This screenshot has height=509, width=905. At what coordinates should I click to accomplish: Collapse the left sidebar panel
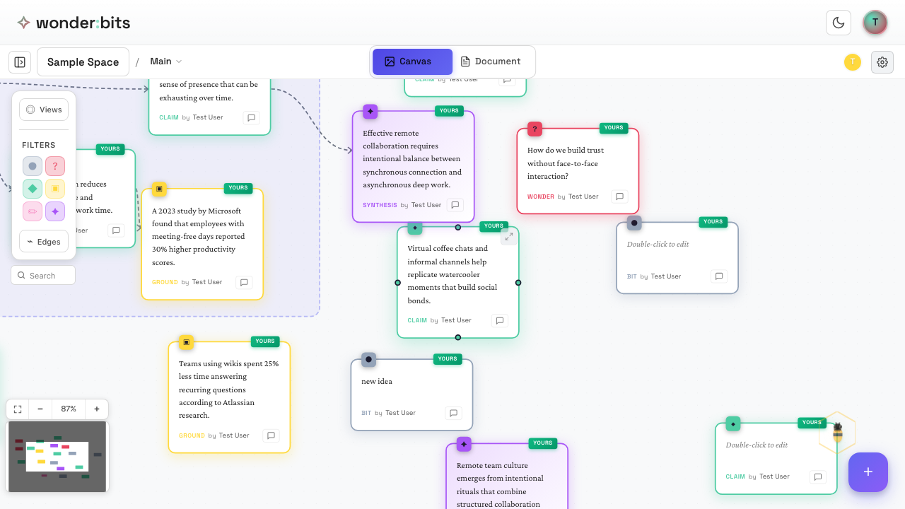(19, 62)
